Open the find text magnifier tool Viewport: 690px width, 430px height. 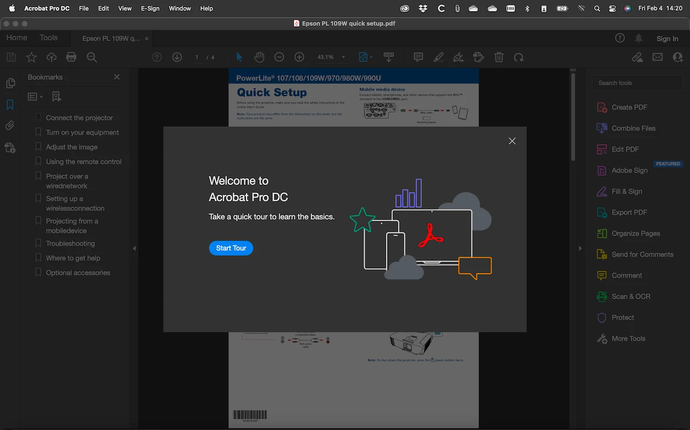(92, 57)
